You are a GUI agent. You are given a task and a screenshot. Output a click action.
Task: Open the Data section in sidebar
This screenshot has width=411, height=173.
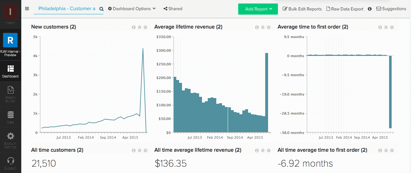[x=10, y=117]
